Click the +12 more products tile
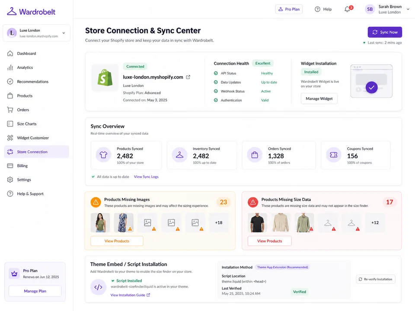This screenshot has height=311, width=415. click(x=375, y=223)
